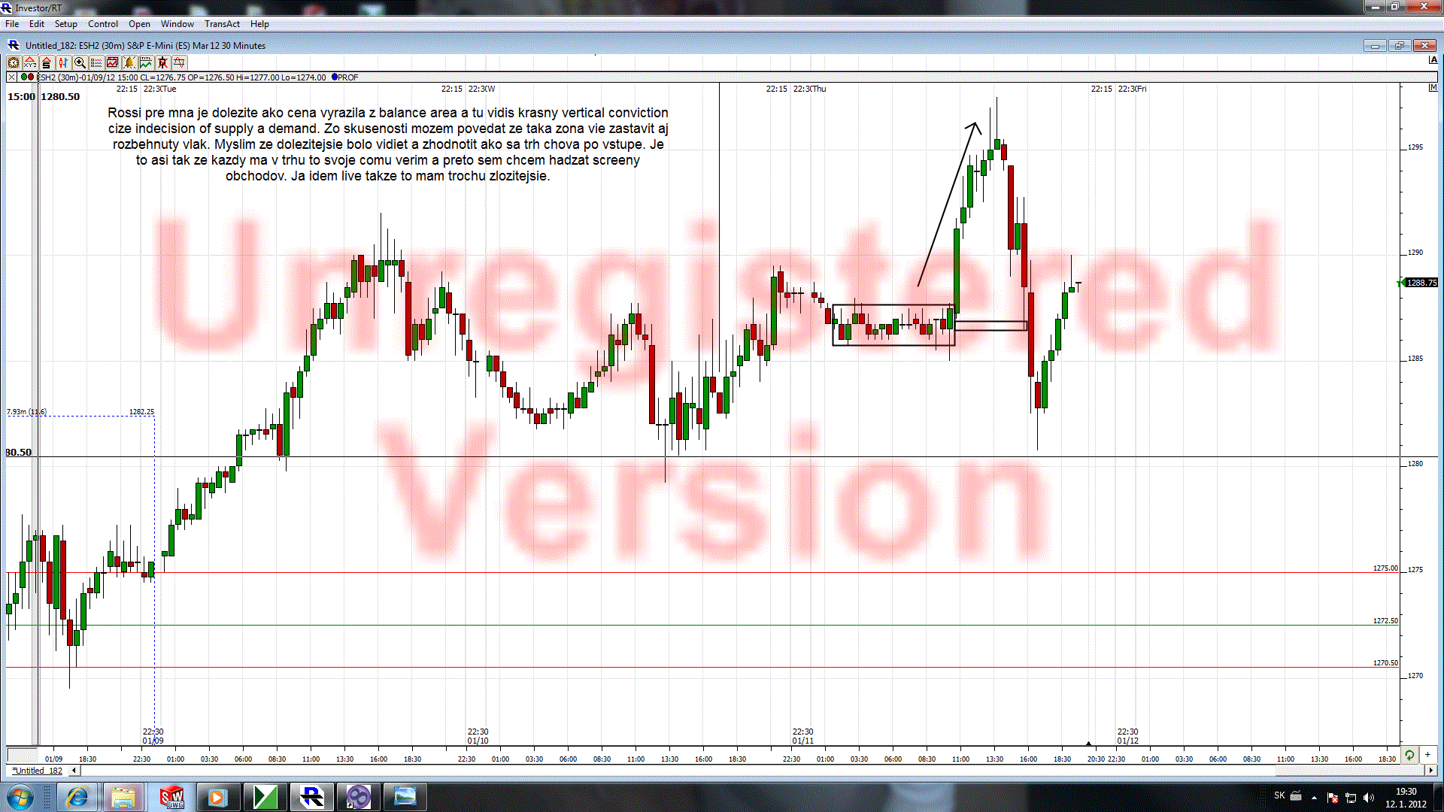This screenshot has width=1444, height=812.
Task: Click the green refresh arrow button
Action: click(1409, 754)
